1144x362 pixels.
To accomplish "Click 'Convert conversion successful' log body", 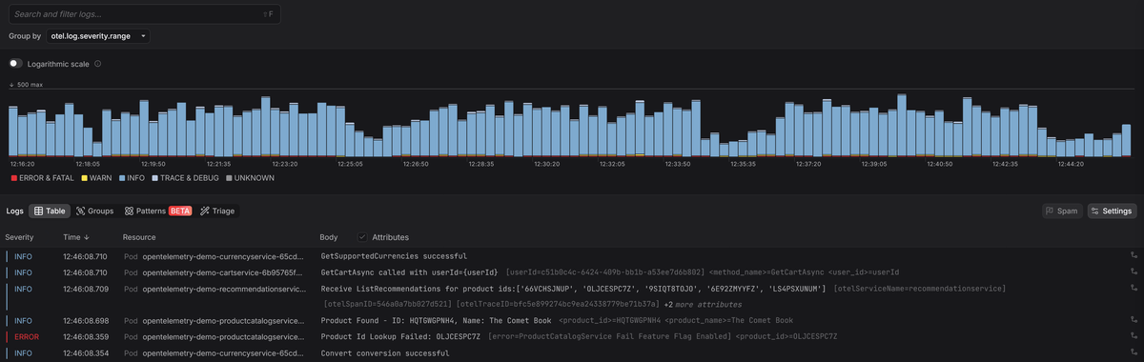I will pyautogui.click(x=385, y=352).
